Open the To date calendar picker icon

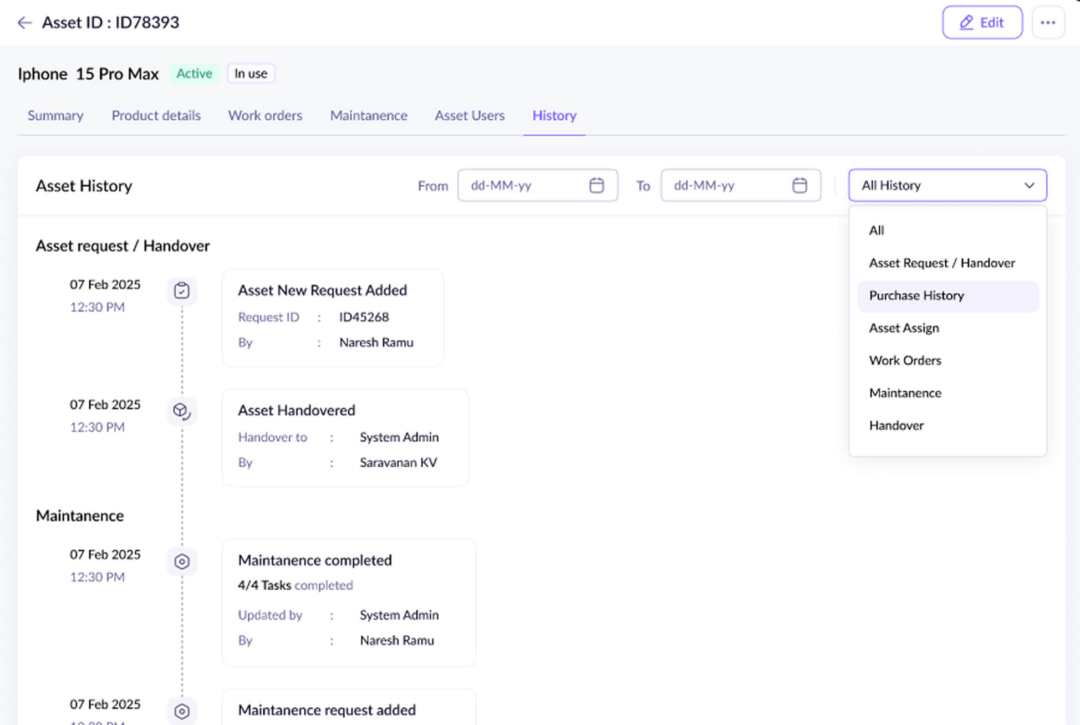(x=799, y=185)
